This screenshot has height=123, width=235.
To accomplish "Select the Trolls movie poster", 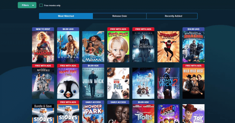I will 143,113.
